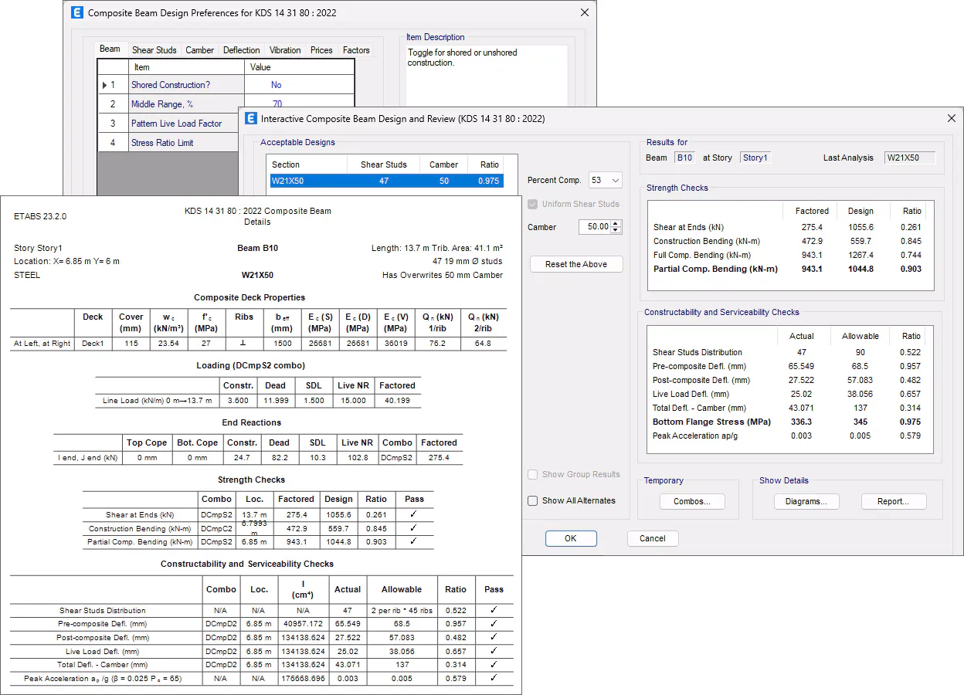
Task: Toggle the Uniform Shear Studs checkbox
Action: click(x=533, y=204)
